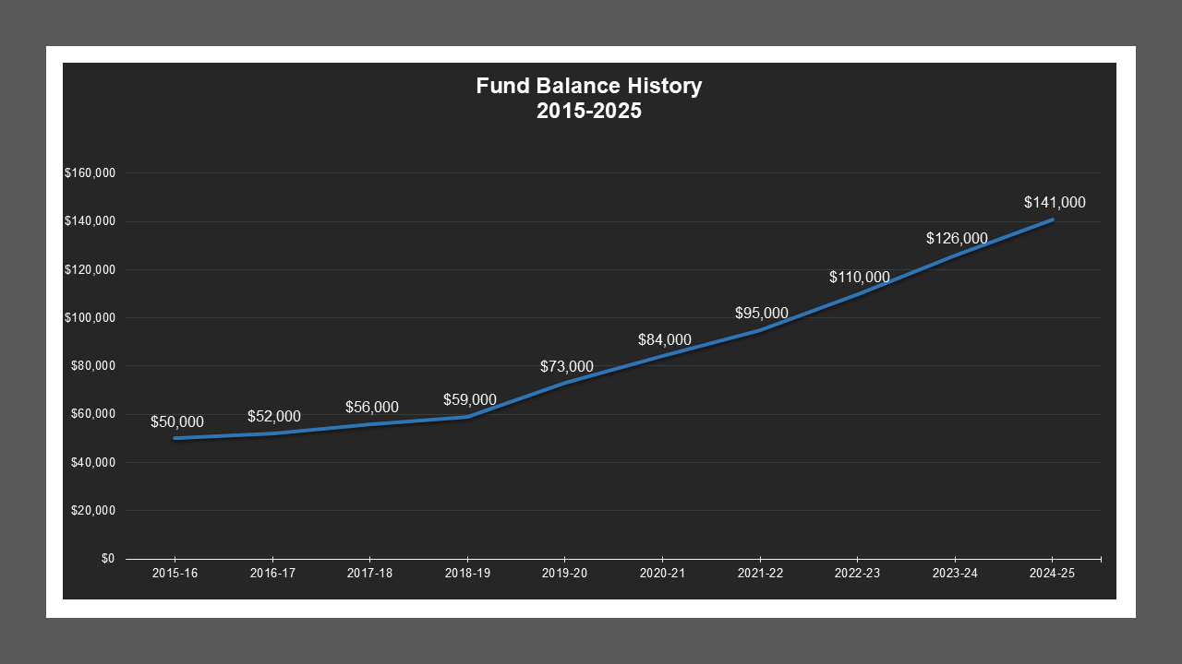Screen dimensions: 1182x664
Task: Select the $50,000 data label
Action: point(178,421)
